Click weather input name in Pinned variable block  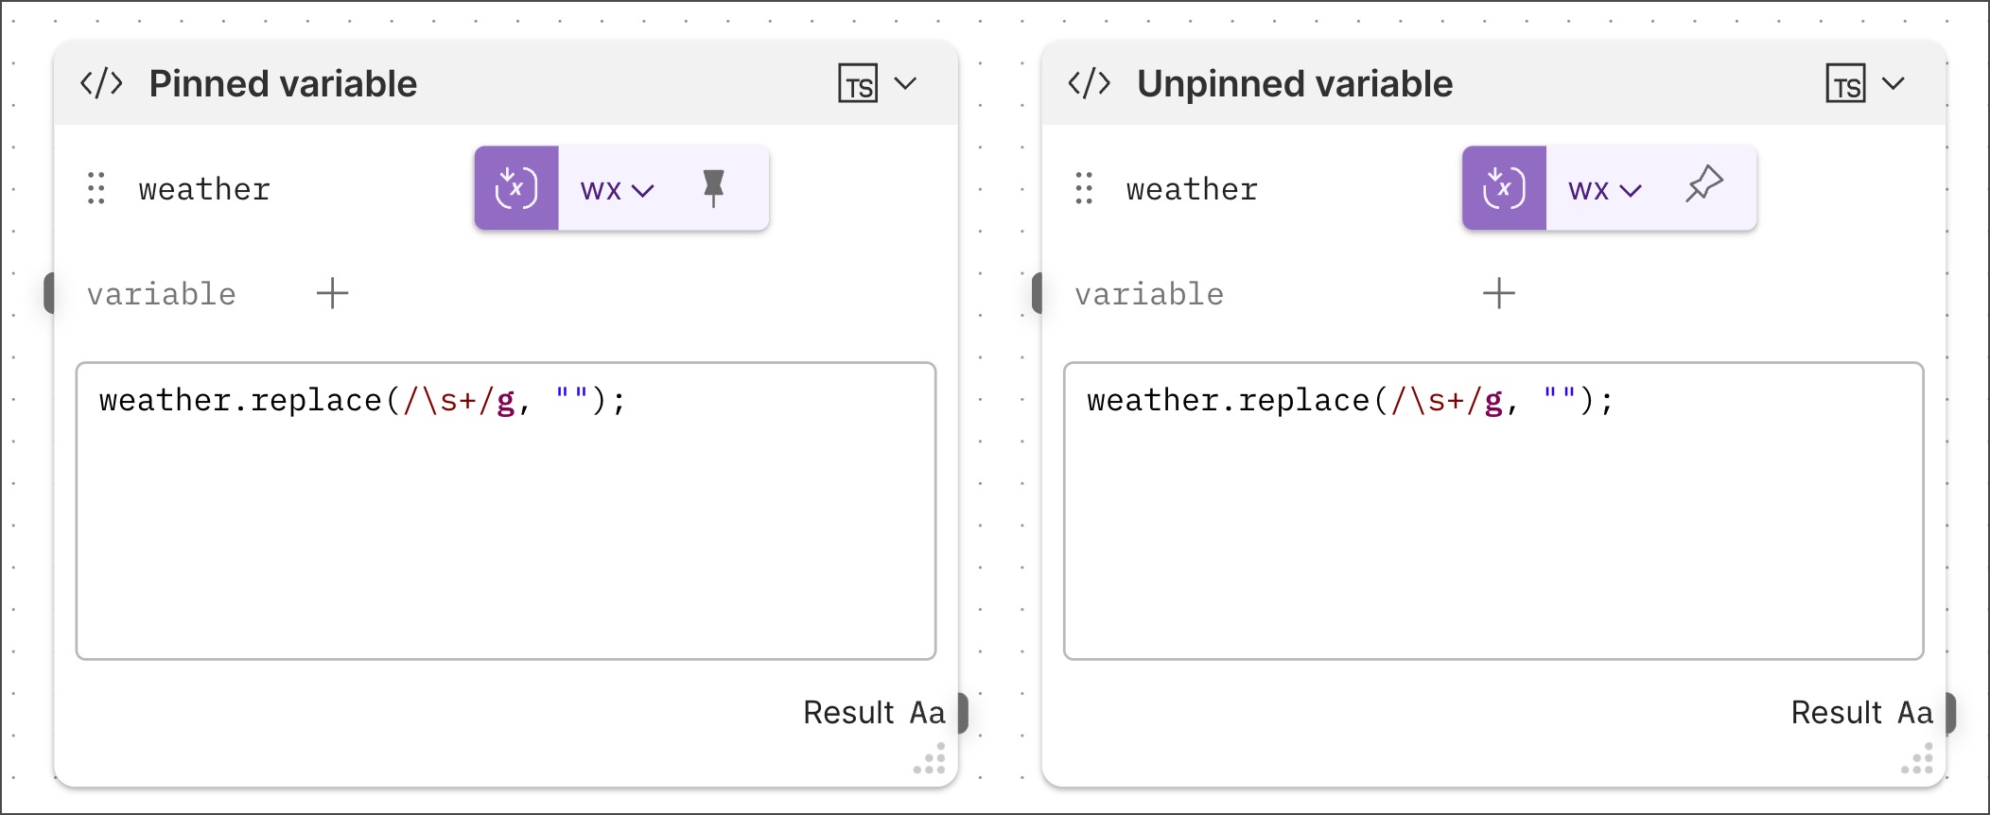coord(204,189)
